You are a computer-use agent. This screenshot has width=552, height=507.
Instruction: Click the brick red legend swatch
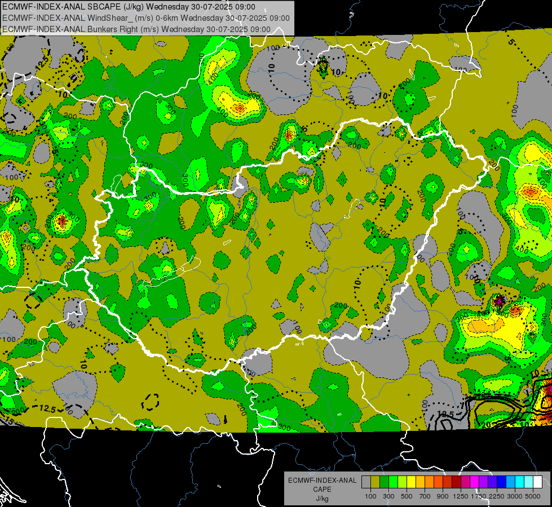point(448,482)
